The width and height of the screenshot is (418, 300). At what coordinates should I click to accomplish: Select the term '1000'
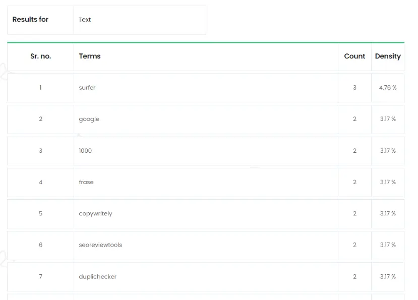click(x=85, y=151)
